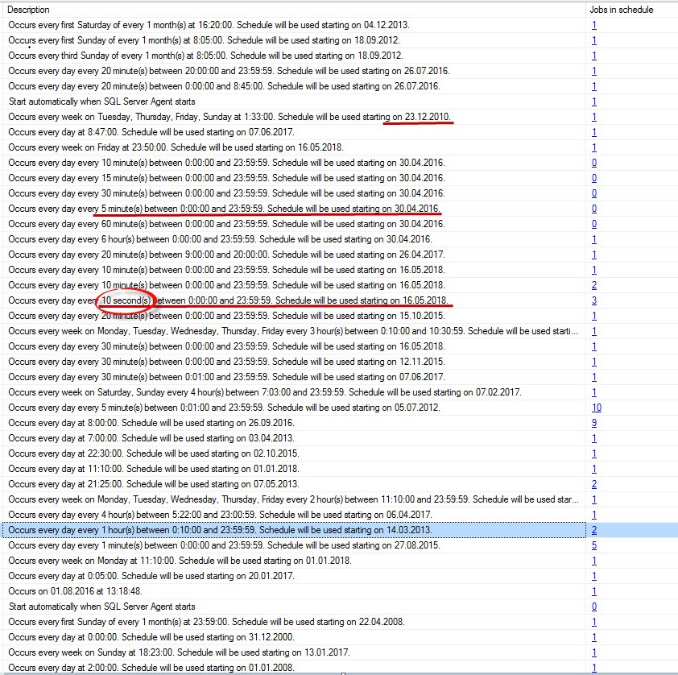Open the 9 jobs link for the 8:00:00 daily schedule
Image resolution: width=678 pixels, height=675 pixels.
pos(593,423)
